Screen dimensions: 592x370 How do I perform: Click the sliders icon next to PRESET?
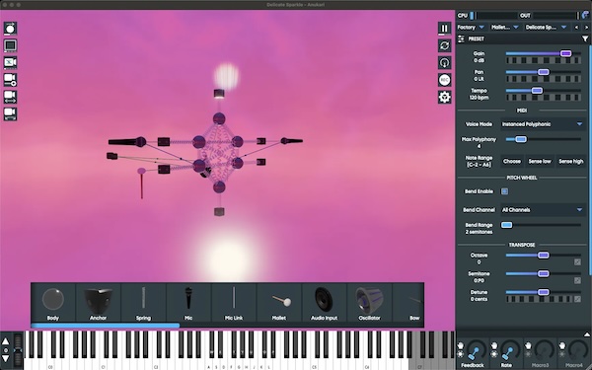461,38
